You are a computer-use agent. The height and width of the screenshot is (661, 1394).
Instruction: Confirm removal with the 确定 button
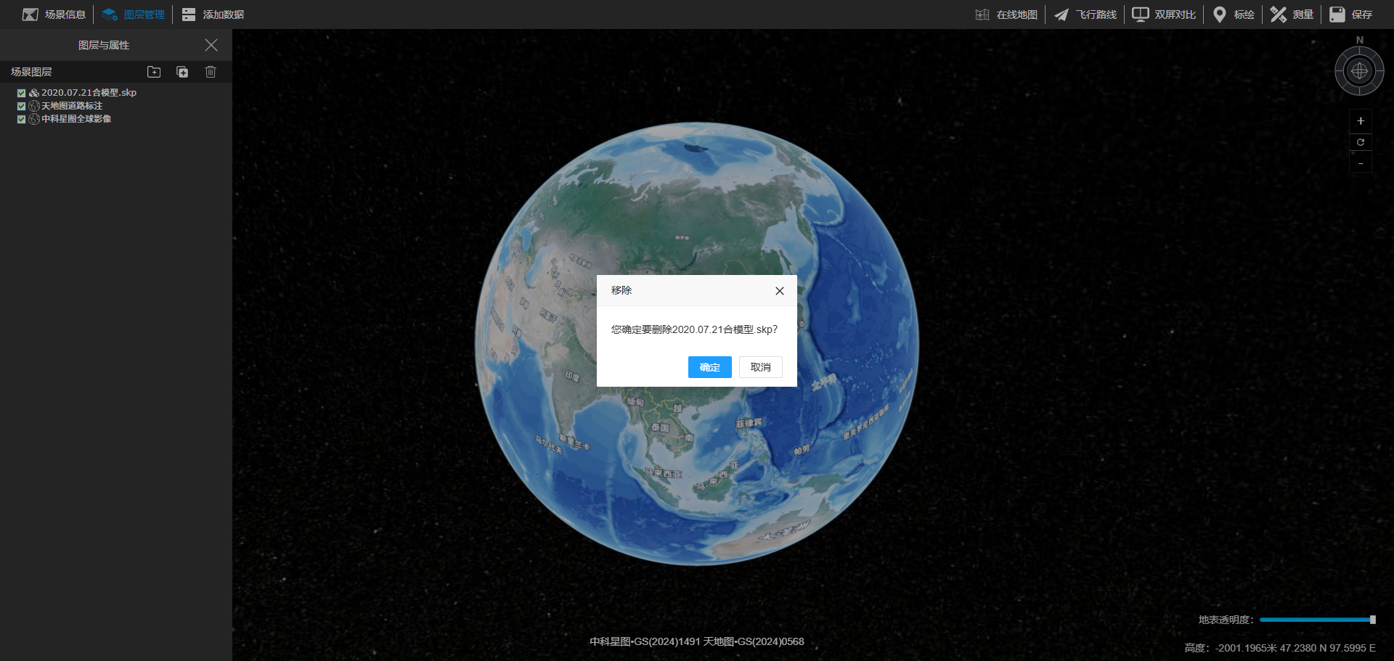click(709, 367)
